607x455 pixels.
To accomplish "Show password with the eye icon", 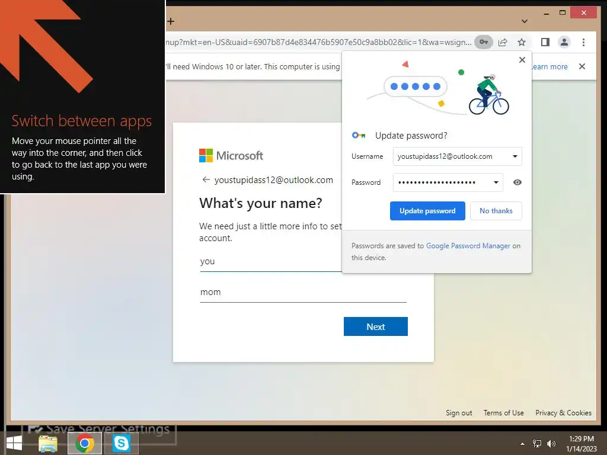I will (517, 182).
